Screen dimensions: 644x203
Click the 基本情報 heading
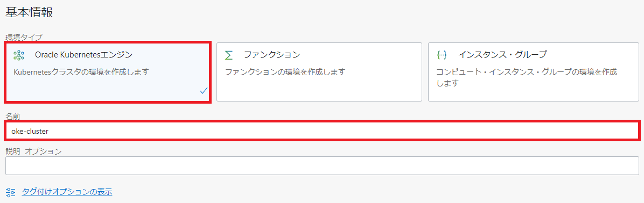29,12
